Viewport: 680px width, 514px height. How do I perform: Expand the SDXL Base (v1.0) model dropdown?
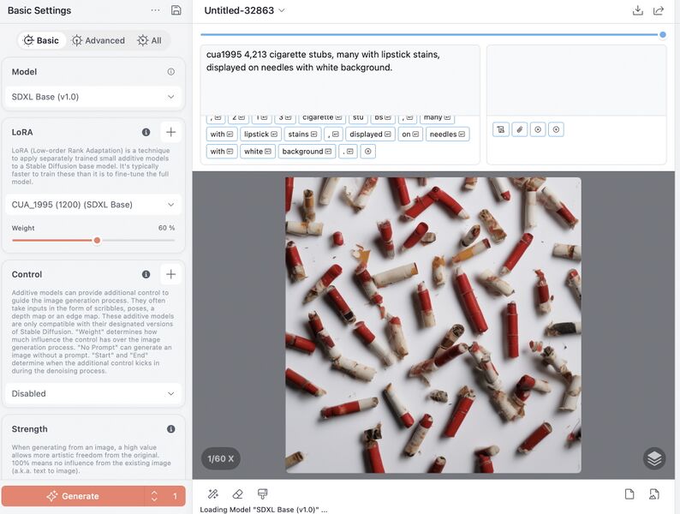[x=92, y=97]
